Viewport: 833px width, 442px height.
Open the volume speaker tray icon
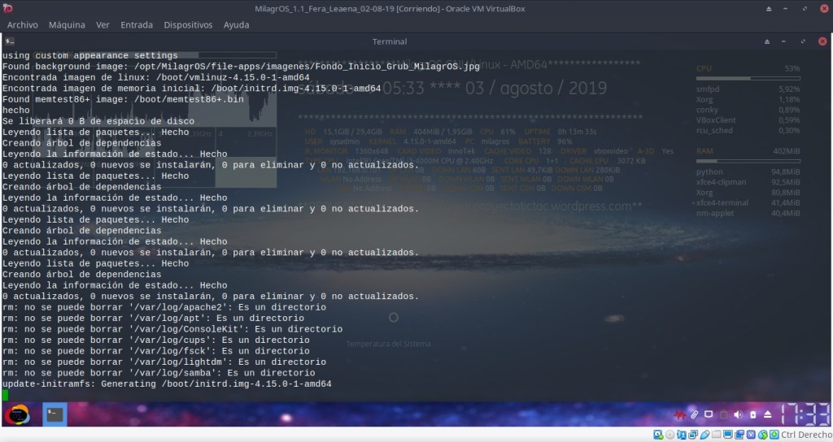738,414
